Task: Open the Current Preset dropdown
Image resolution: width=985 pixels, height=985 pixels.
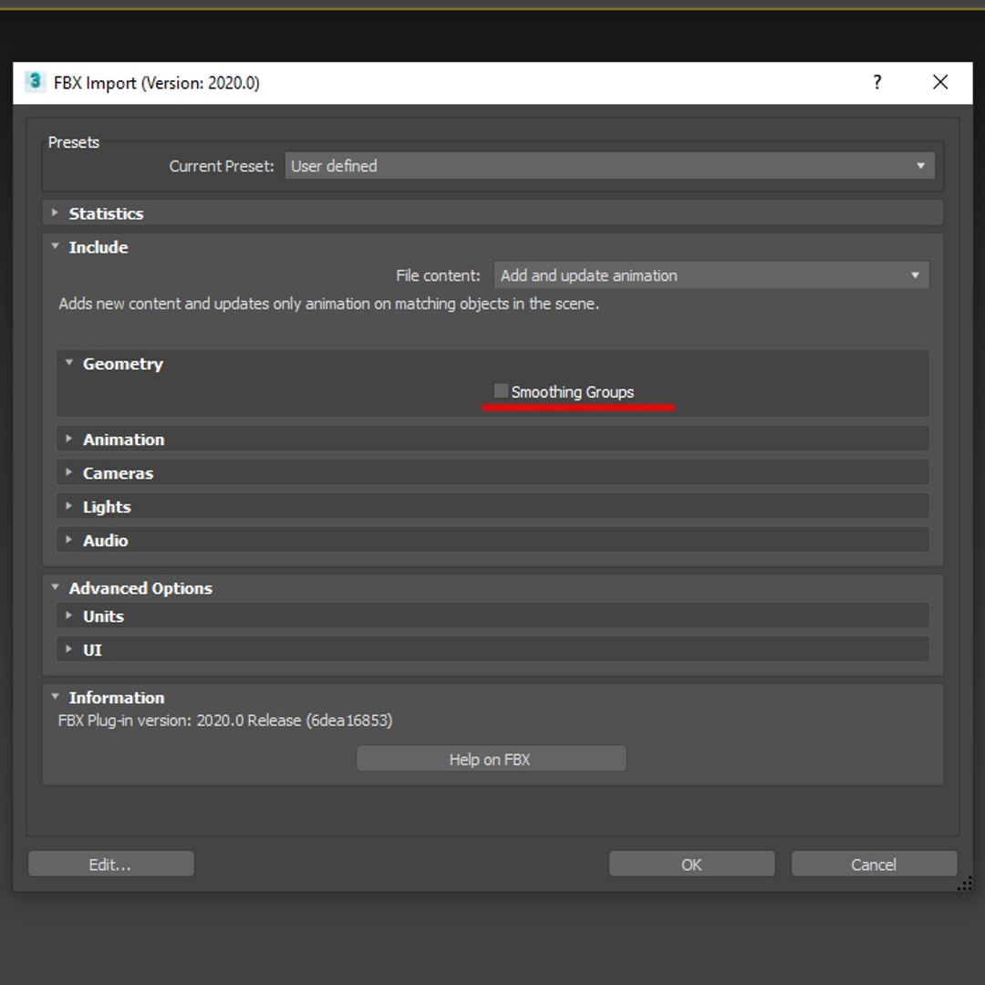Action: [609, 166]
